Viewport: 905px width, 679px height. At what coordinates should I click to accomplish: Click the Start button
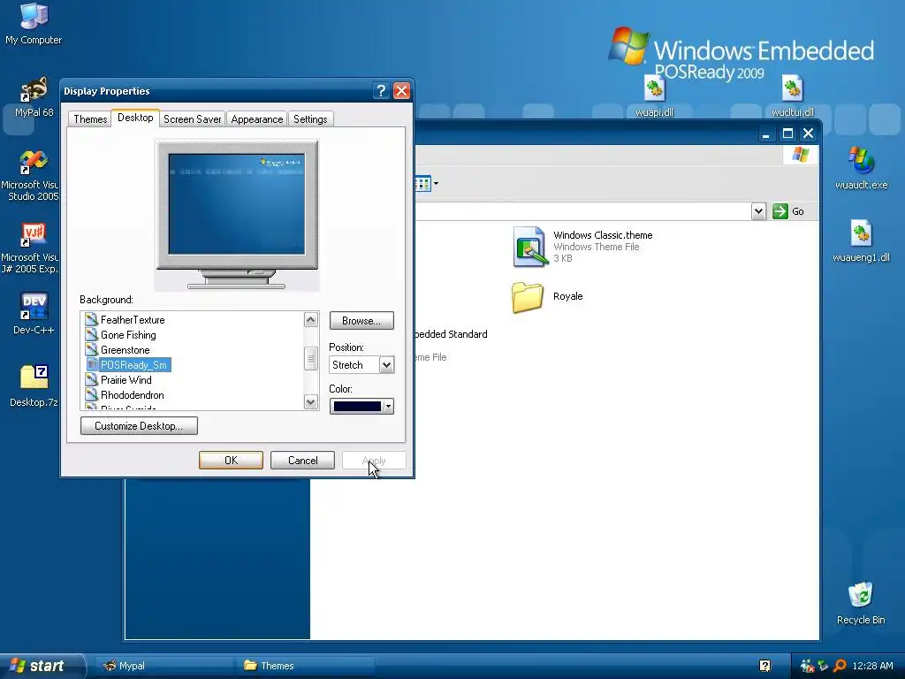(x=42, y=666)
